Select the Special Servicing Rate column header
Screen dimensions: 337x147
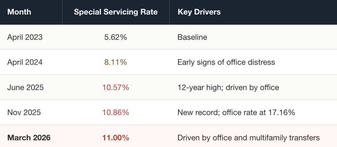[116, 12]
